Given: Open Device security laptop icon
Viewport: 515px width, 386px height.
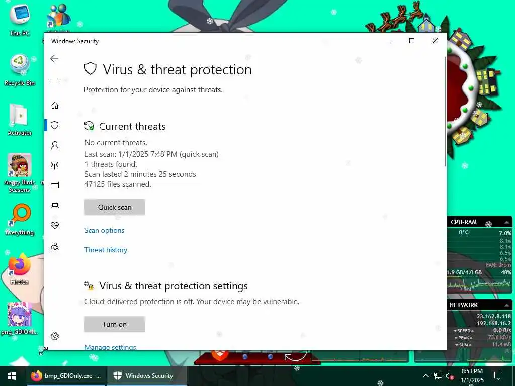Looking at the screenshot, I should (x=55, y=206).
